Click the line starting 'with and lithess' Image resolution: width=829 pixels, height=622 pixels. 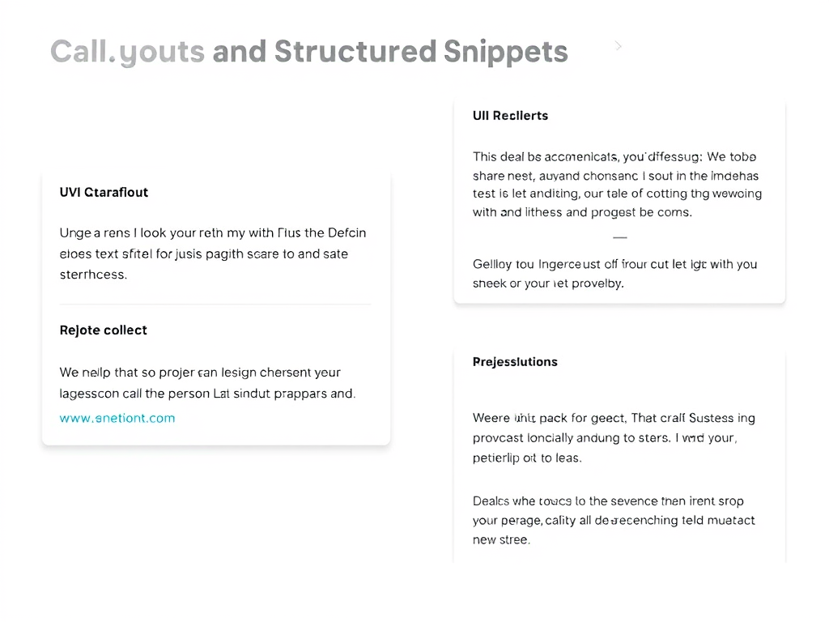[582, 212]
